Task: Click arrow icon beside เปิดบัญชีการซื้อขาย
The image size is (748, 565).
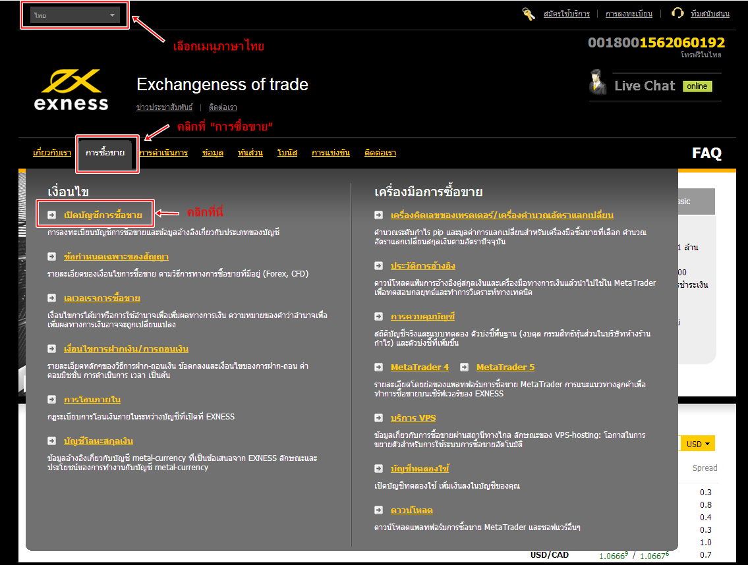Action: (51, 215)
